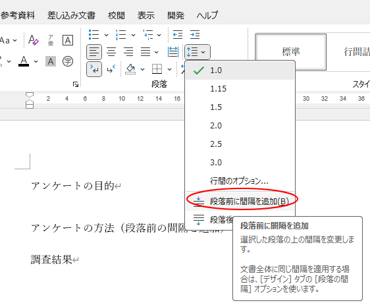This screenshot has height=305, width=370.
Task: Switch to the 校閲 tab
Action: click(117, 16)
